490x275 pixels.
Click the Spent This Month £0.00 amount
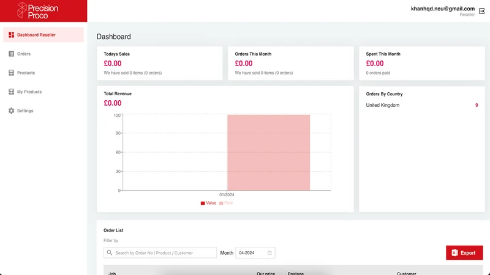point(375,64)
